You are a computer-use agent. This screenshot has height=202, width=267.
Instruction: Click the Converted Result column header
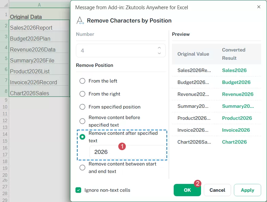[x=233, y=54]
